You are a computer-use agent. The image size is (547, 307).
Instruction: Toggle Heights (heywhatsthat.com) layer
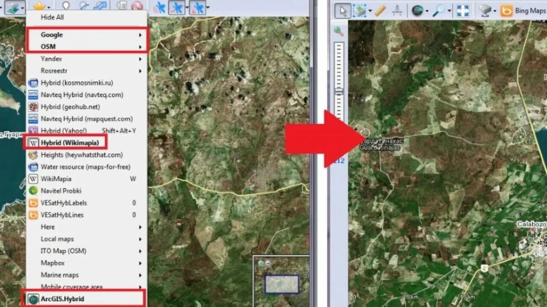[87, 155]
